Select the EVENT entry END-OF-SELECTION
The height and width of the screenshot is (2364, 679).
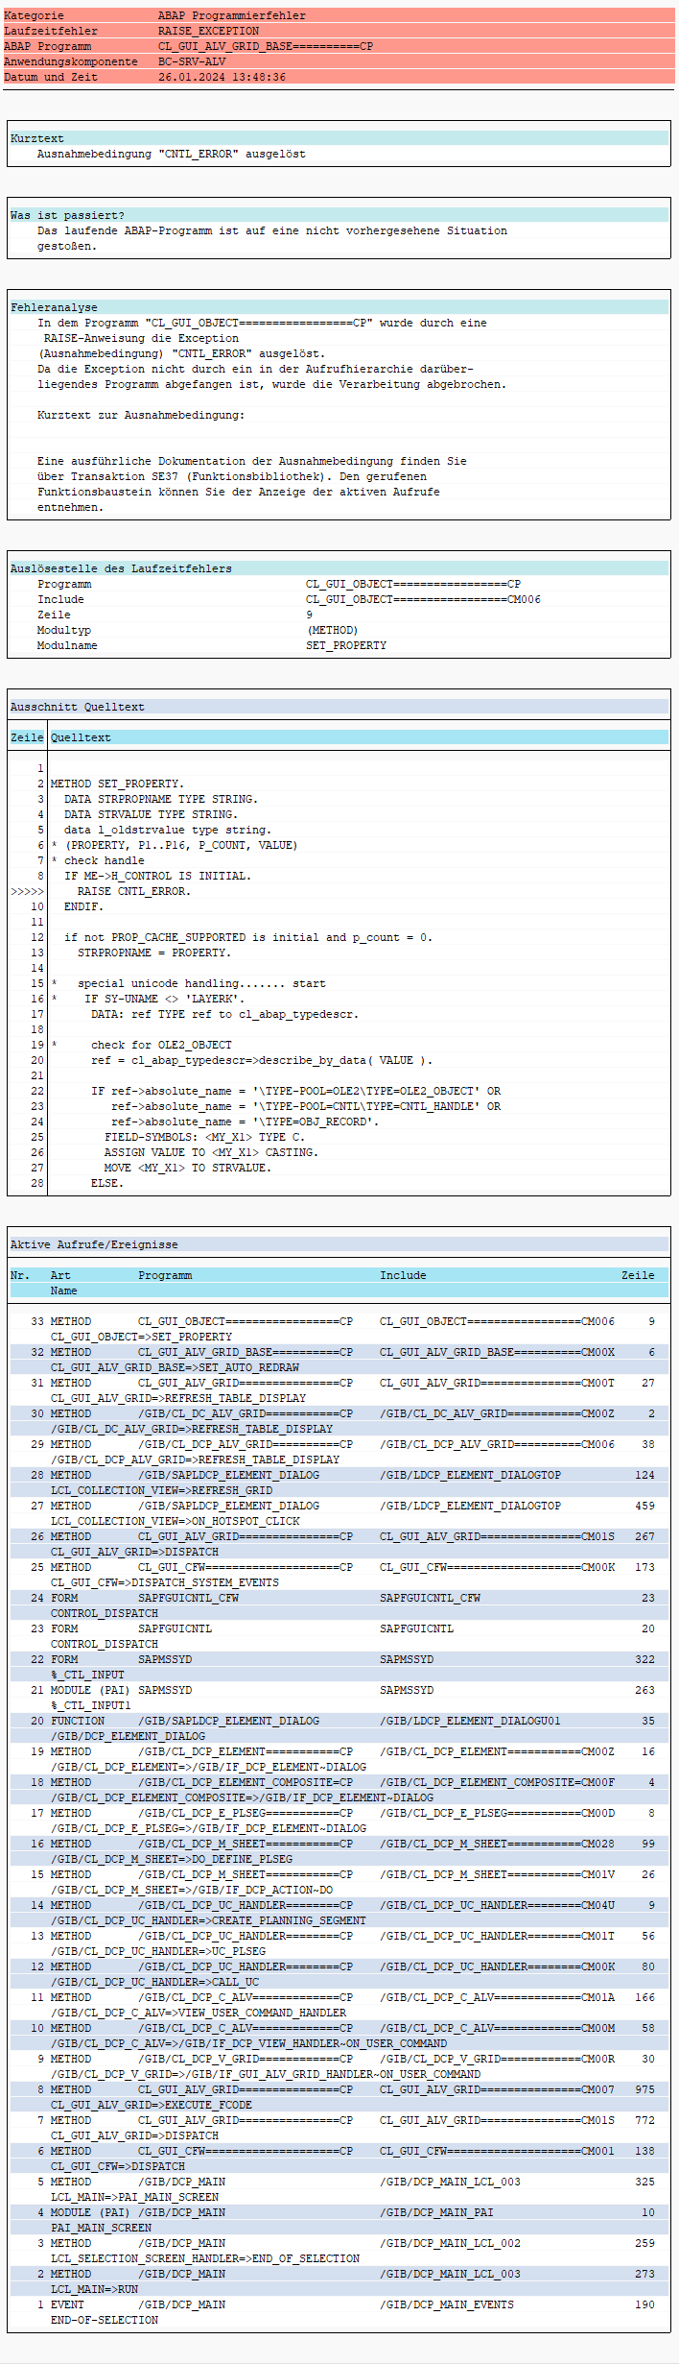tap(105, 2320)
